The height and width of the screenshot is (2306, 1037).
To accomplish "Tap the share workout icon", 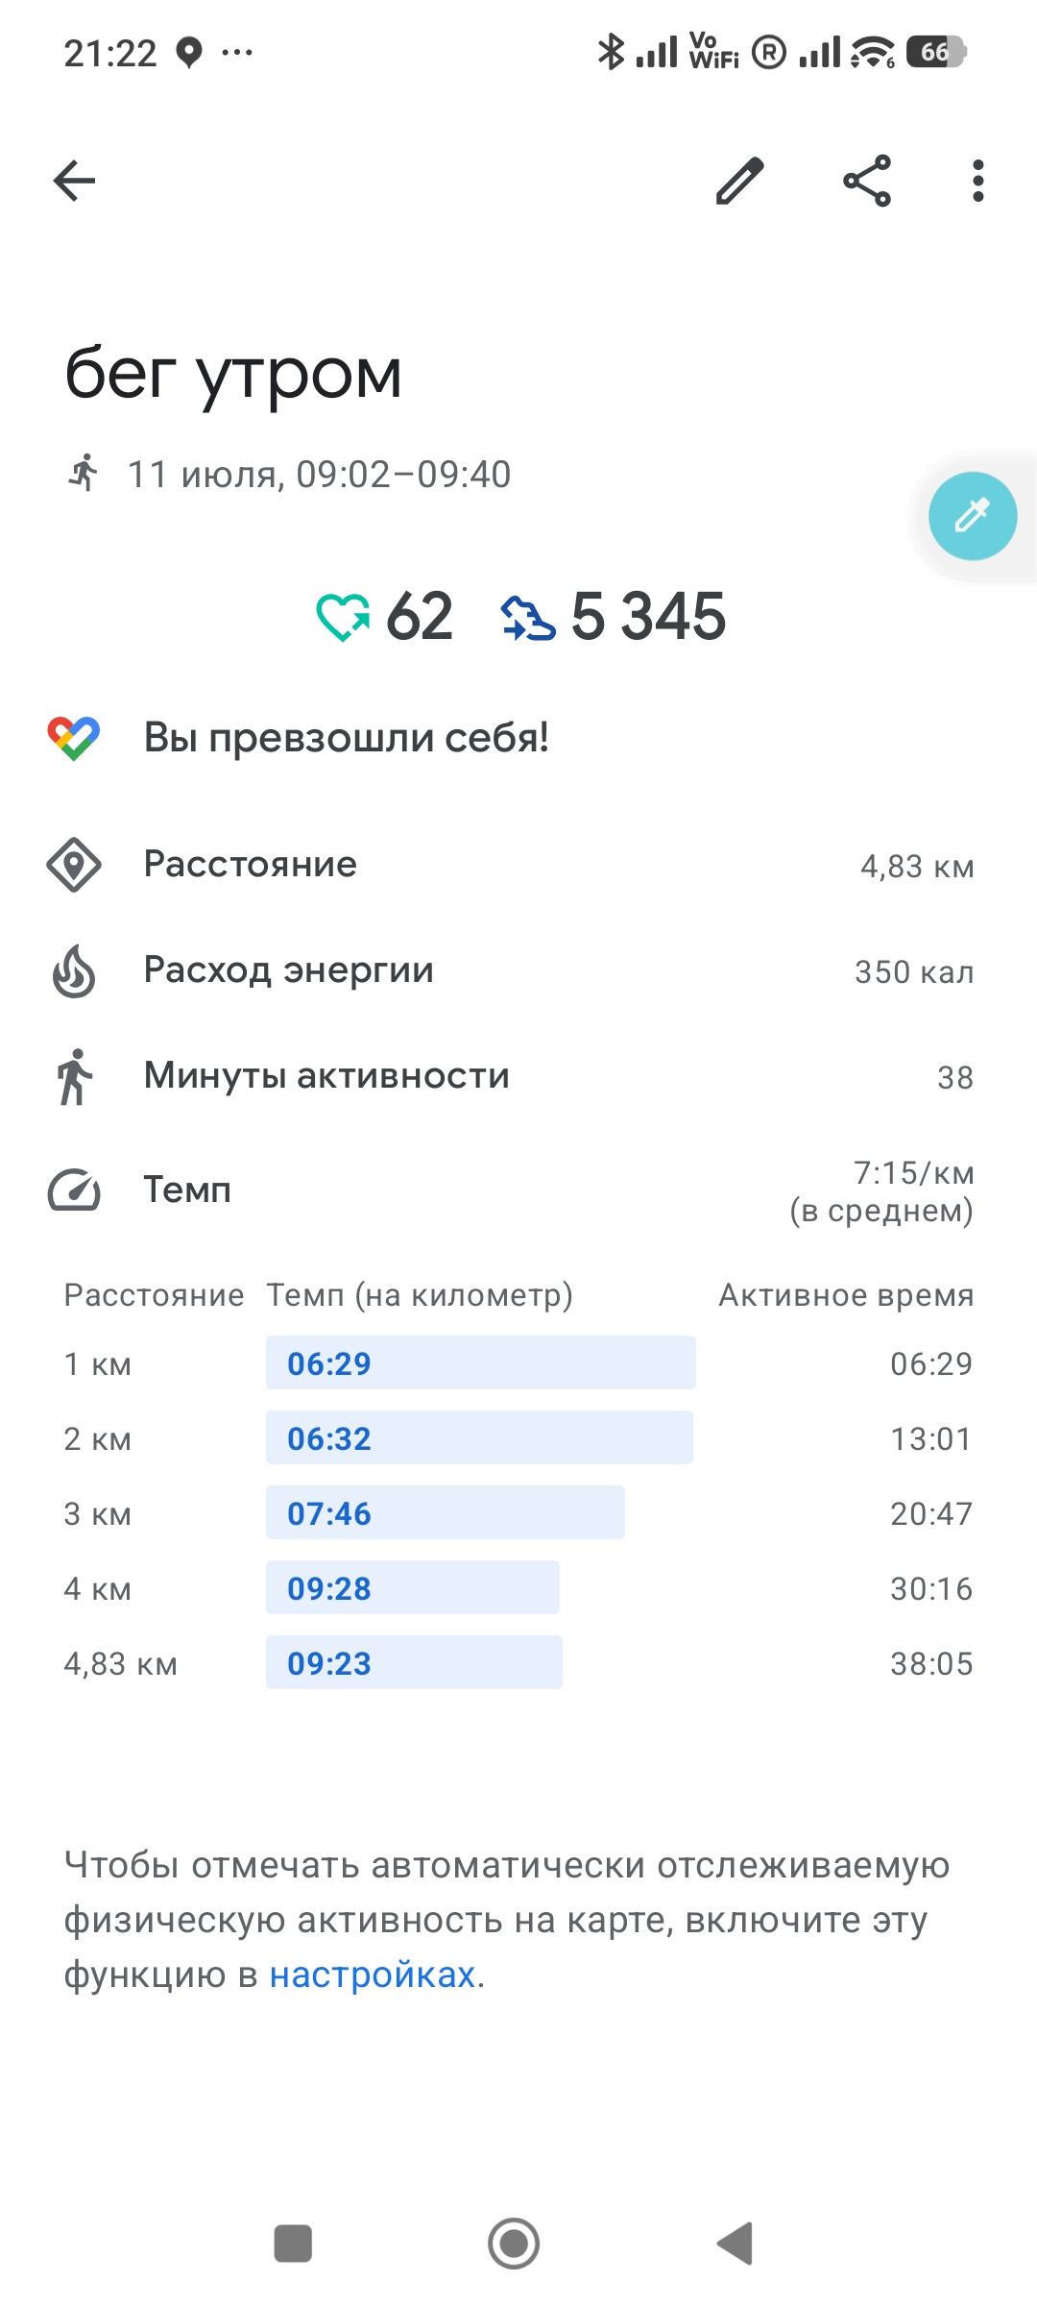I will coord(867,181).
